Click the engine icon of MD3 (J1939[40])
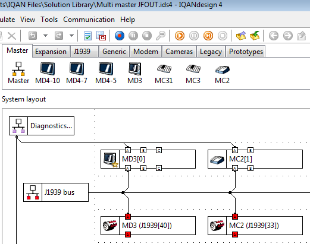310x244 pixels. (x=110, y=226)
